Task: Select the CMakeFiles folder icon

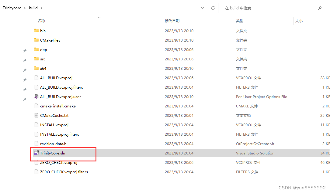Action: 36,40
